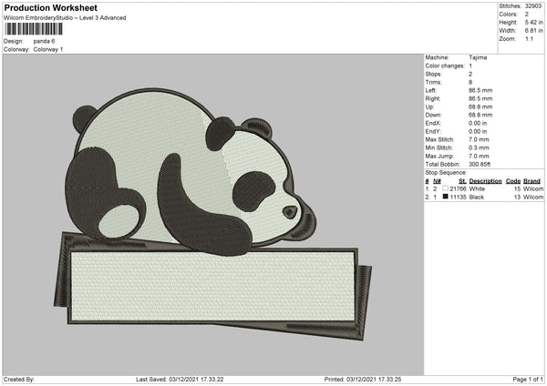Click the Description column header

coord(485,181)
